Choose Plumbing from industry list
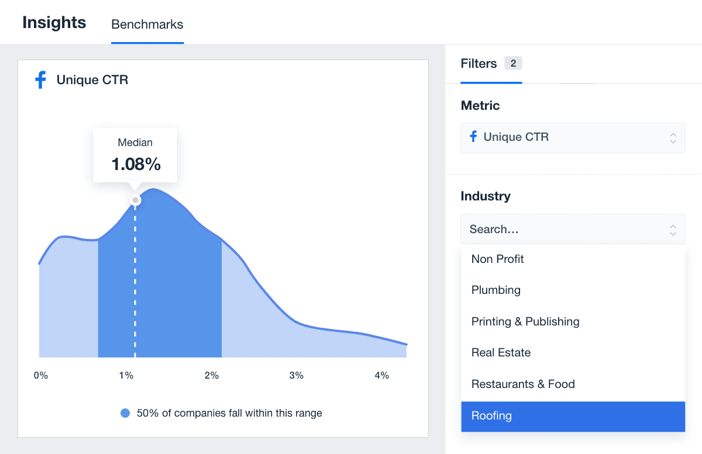Viewport: 702px width, 454px height. (496, 290)
